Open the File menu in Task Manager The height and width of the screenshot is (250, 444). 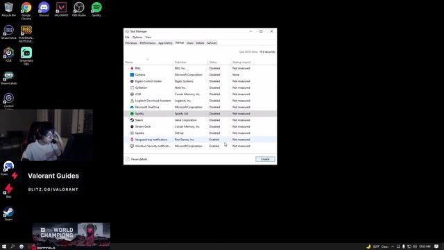point(127,37)
